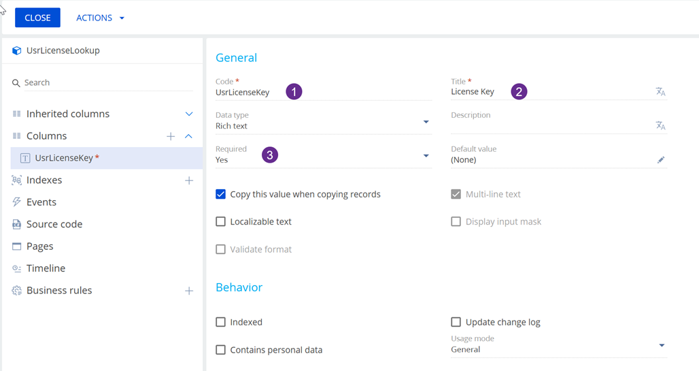Click the Inherited columns grid icon
The width and height of the screenshot is (699, 371).
click(x=16, y=114)
